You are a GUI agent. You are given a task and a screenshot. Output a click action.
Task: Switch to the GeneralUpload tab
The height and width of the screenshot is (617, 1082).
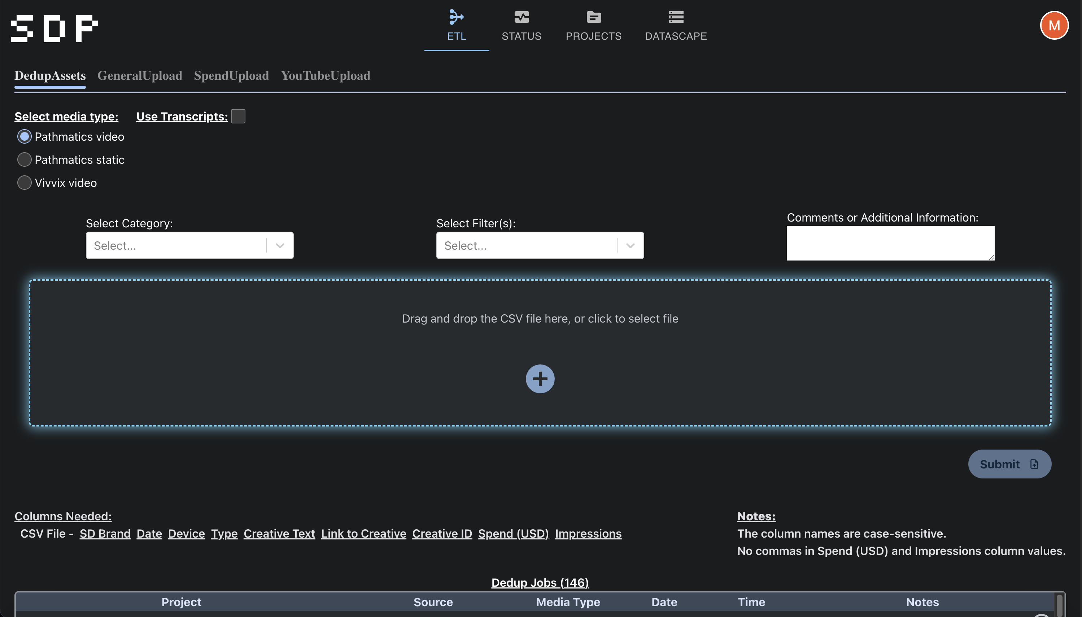pyautogui.click(x=139, y=75)
